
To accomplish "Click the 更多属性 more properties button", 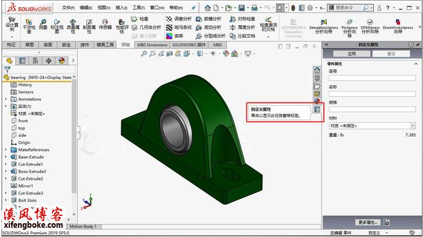I will [x=368, y=222].
